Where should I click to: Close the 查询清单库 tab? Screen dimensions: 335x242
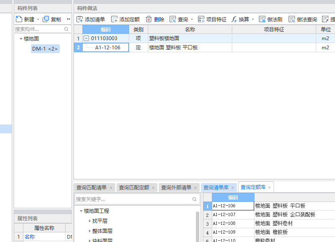(233, 188)
